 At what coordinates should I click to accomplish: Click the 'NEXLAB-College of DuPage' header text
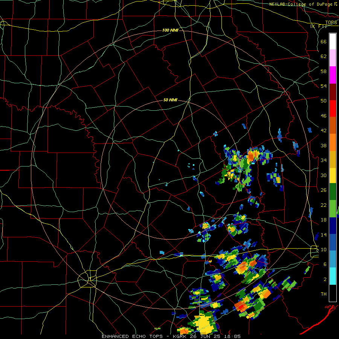[301, 4]
